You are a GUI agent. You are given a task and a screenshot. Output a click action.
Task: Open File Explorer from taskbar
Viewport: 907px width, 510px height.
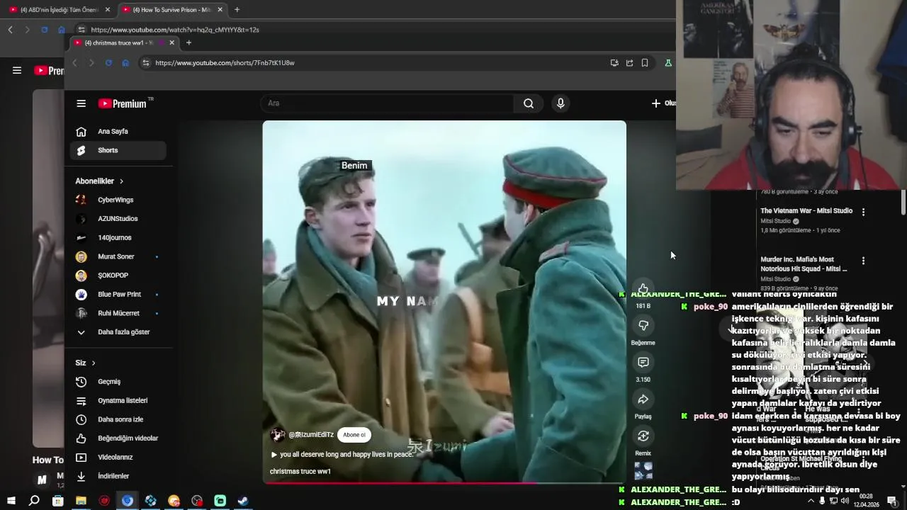tap(81, 501)
